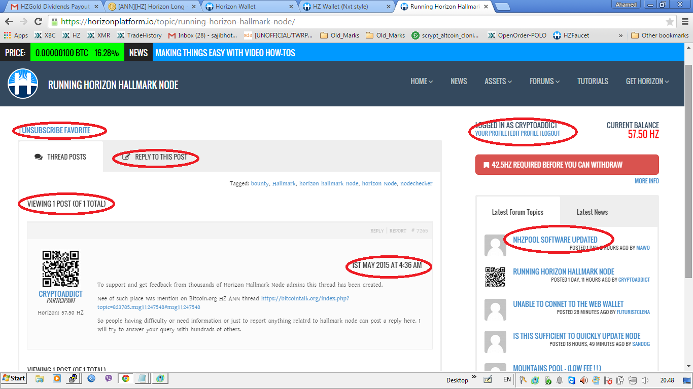Switch to the Latest Forum Topics tab

pyautogui.click(x=517, y=212)
